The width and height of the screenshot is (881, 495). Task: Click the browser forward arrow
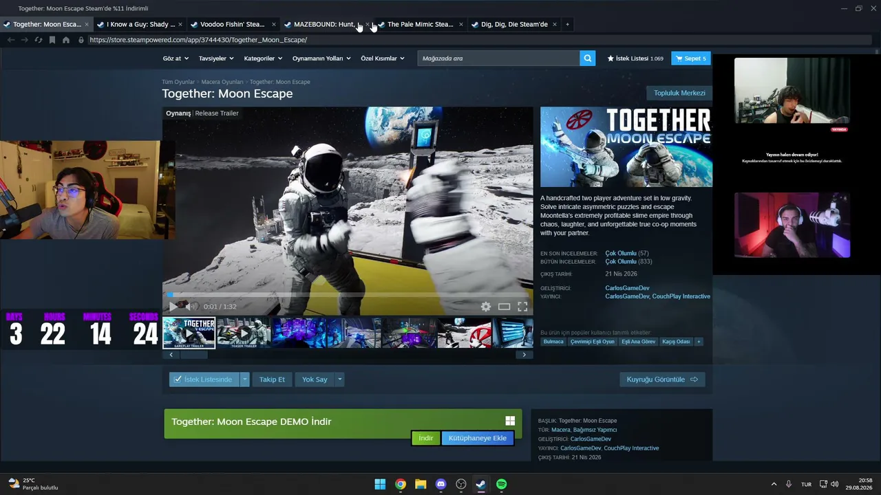pos(24,40)
